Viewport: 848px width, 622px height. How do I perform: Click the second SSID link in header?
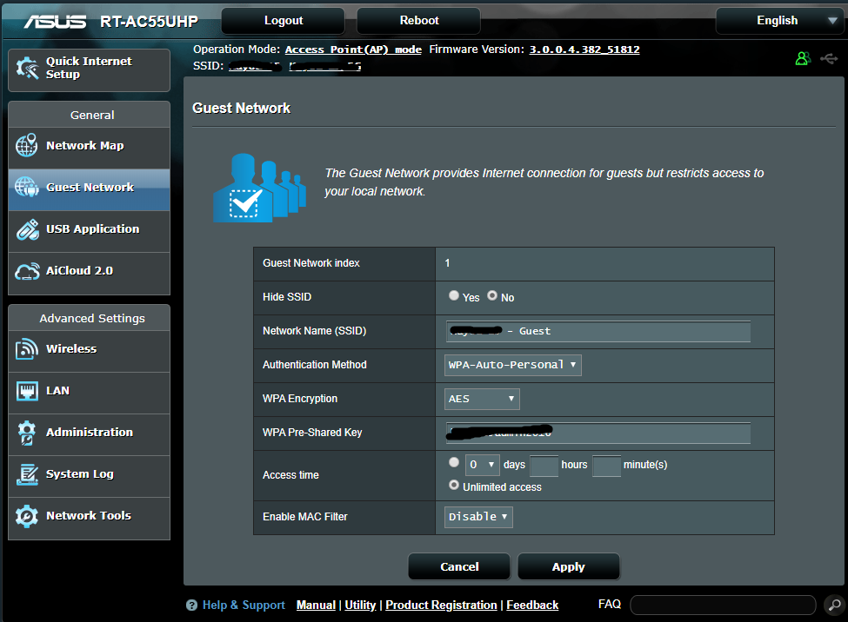(324, 66)
